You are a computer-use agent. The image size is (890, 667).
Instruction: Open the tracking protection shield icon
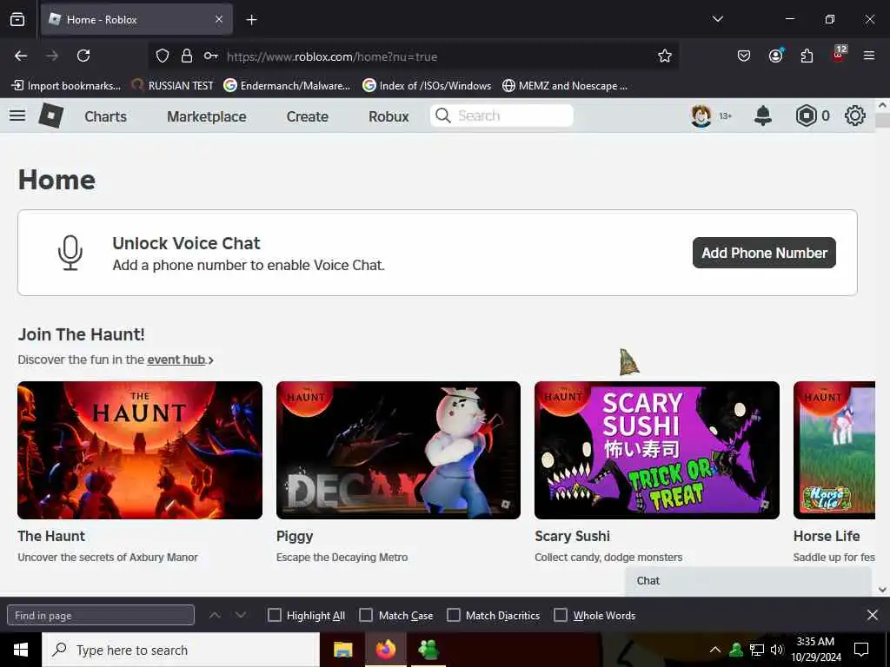(x=163, y=56)
